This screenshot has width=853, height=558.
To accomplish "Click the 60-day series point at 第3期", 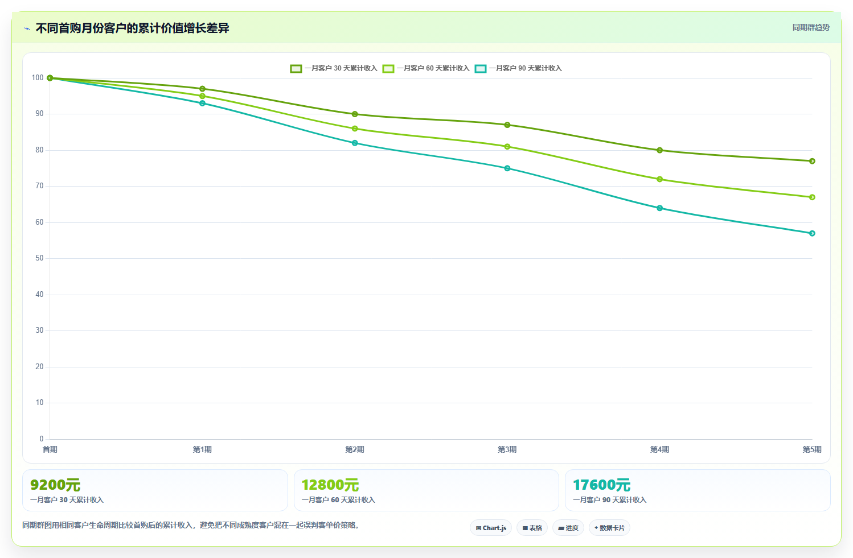I will pyautogui.click(x=507, y=147).
